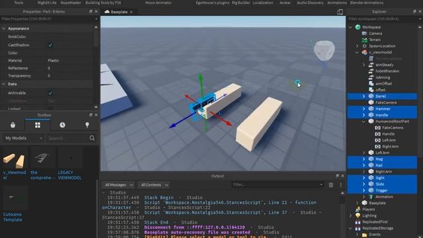Click the BrickColor property value field
Screen dimensions: 423x238
coord(69,37)
